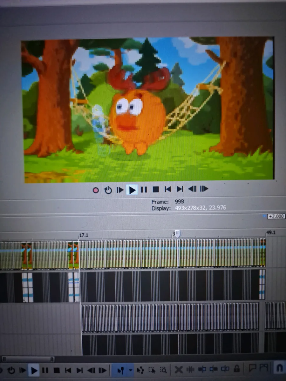Click the Insert Marker icon

pyautogui.click(x=253, y=368)
